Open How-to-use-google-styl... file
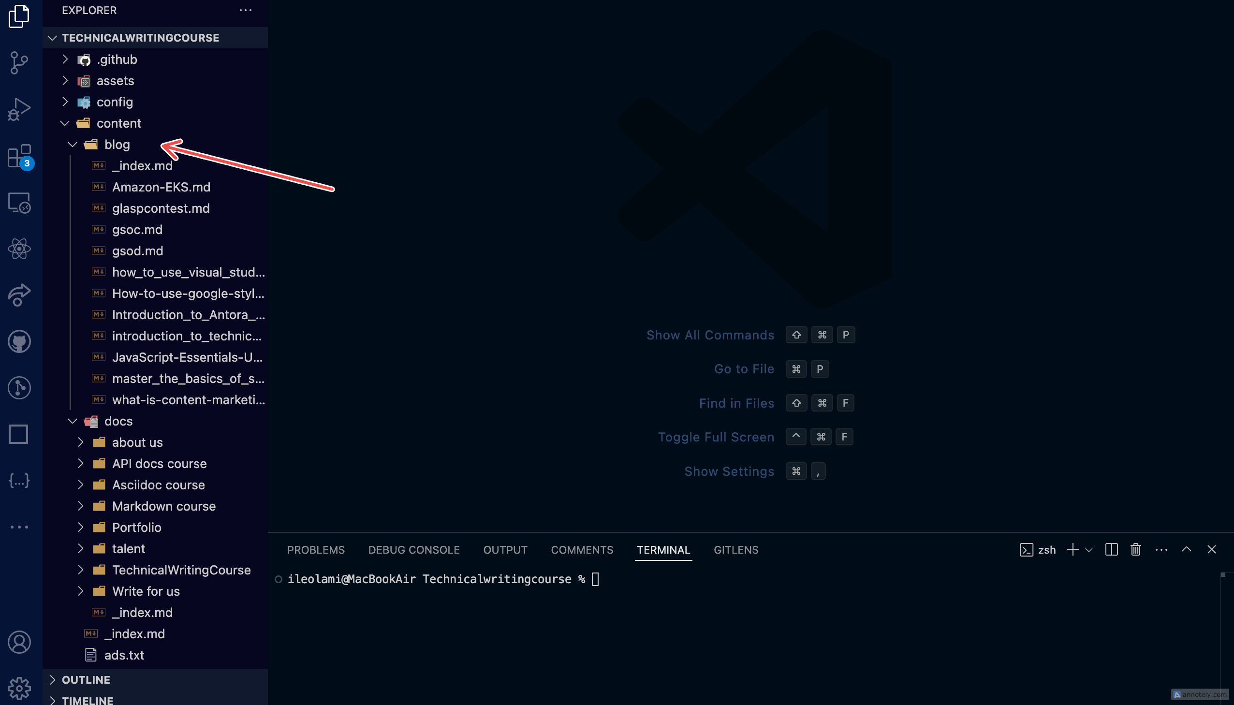1234x705 pixels. [x=155, y=294]
